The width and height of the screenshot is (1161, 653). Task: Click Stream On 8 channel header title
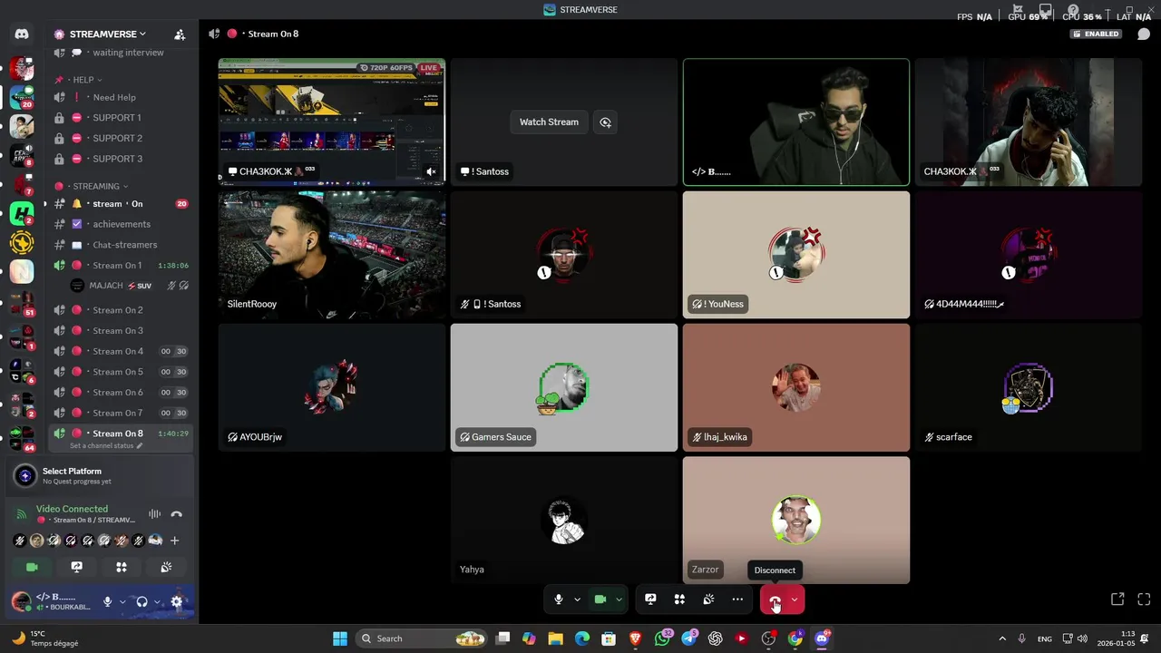click(x=273, y=34)
